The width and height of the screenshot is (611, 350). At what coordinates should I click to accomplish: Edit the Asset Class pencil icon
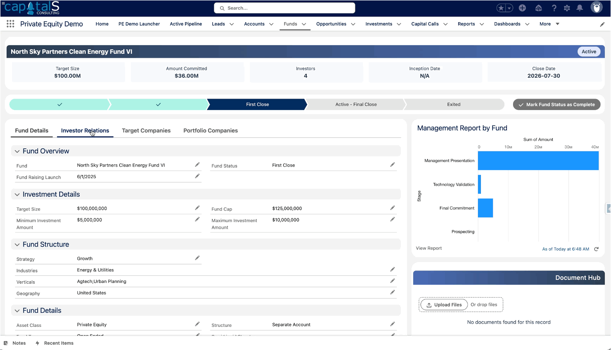pyautogui.click(x=197, y=324)
